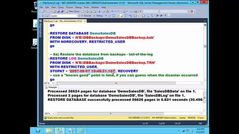Open the View menu
The width and height of the screenshot is (239, 134).
[x=53, y=7]
